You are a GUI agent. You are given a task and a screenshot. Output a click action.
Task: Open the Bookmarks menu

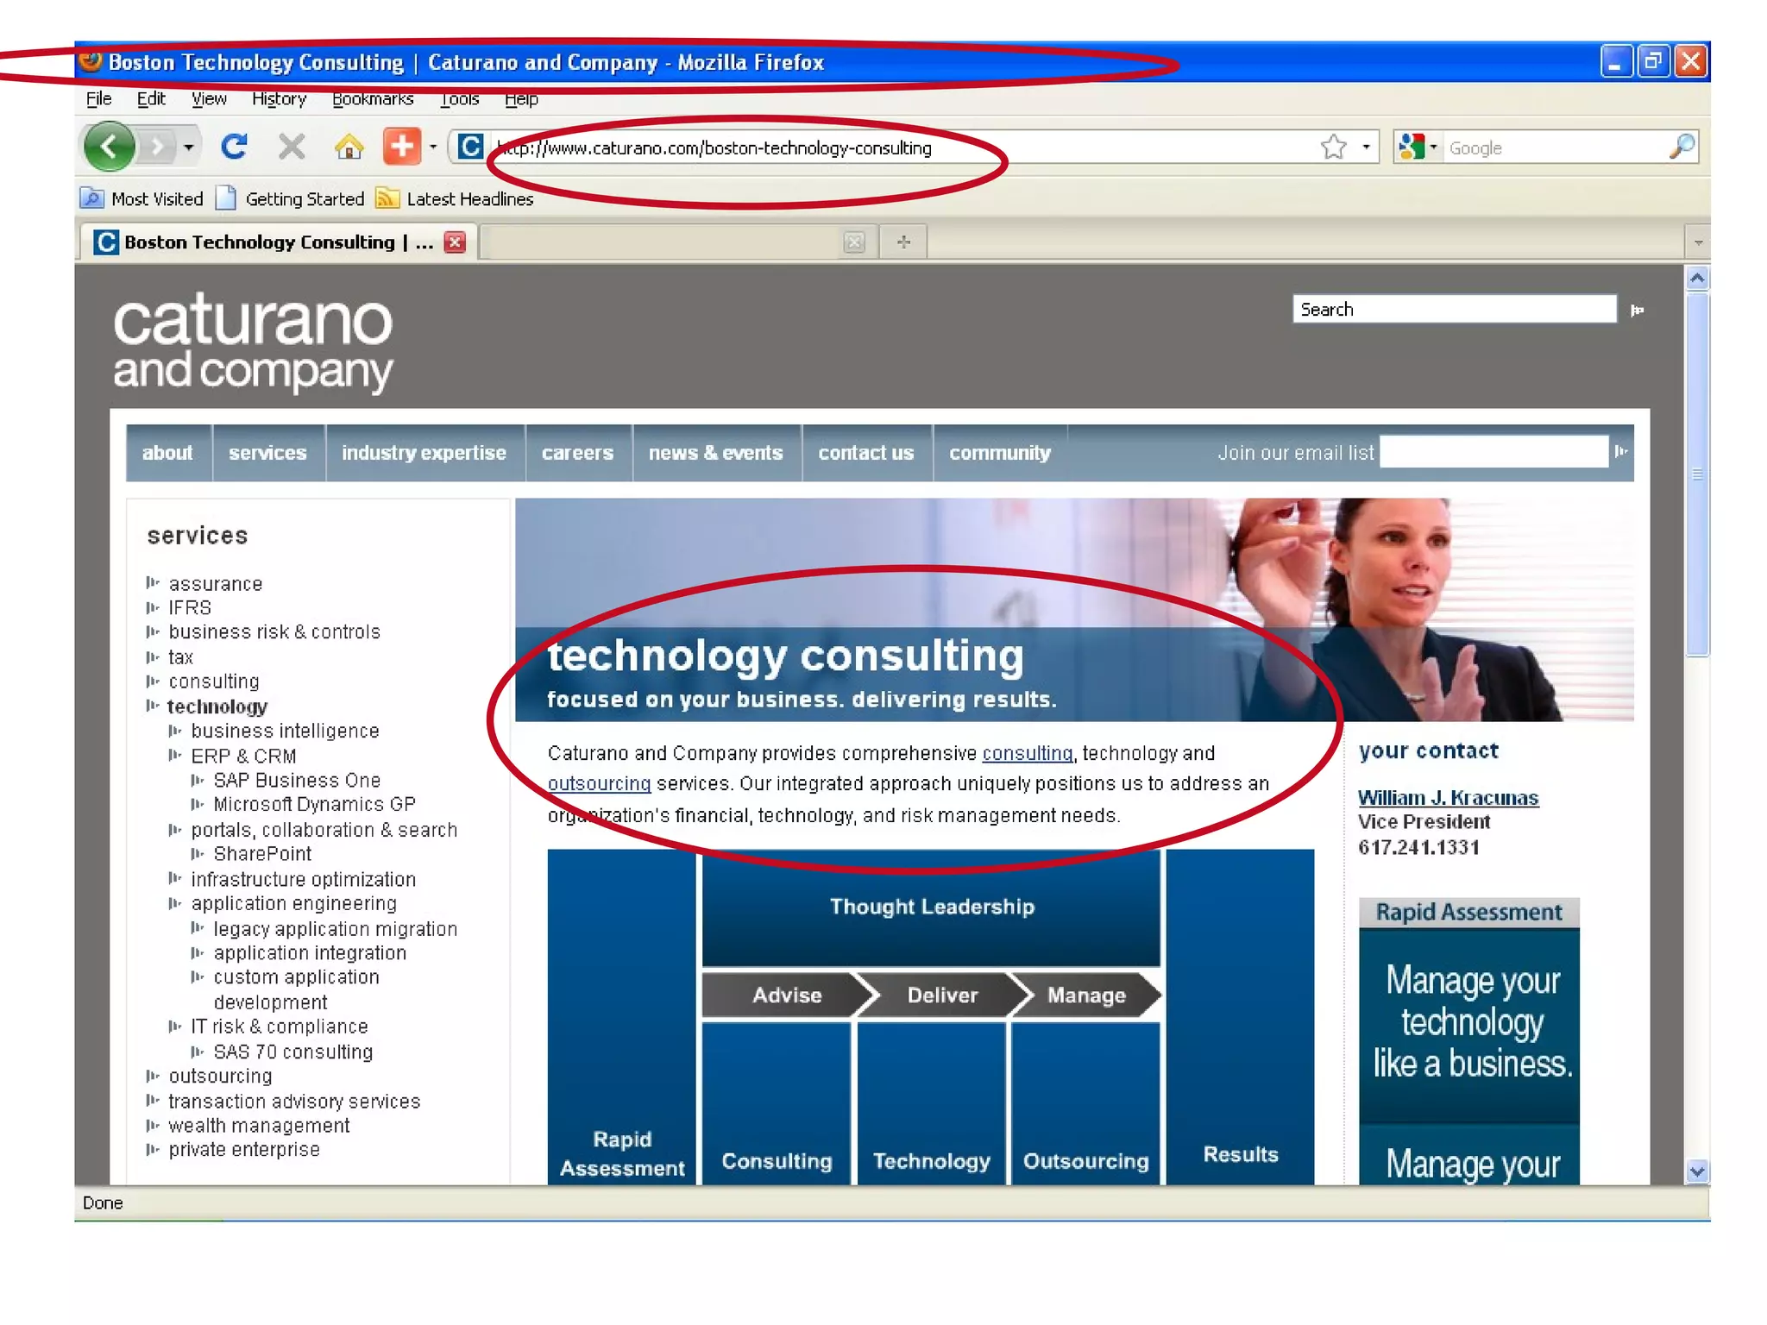373,99
